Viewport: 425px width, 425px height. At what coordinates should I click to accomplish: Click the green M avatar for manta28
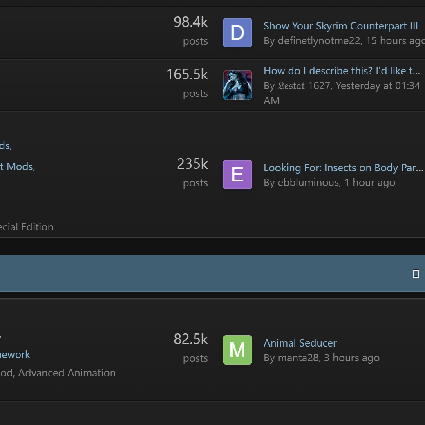point(237,350)
